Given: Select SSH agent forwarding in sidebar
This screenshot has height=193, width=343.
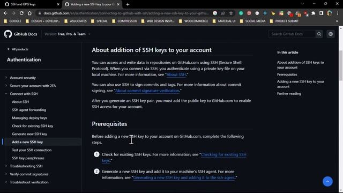Looking at the screenshot, I should [29, 110].
